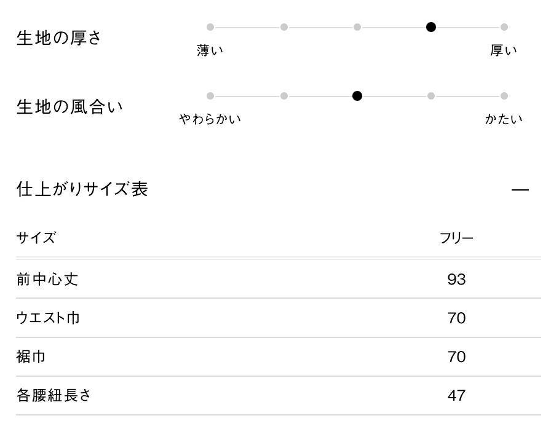Choose the fourth dot on 生地の風合い scale
The image size is (551, 429).
[431, 96]
